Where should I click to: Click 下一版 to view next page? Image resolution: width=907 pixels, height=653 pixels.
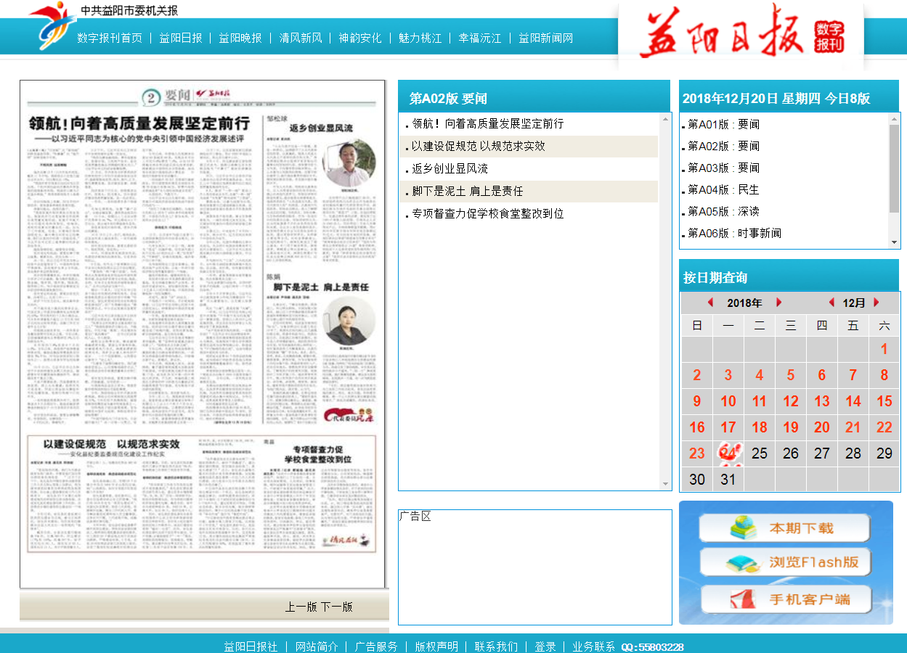337,607
